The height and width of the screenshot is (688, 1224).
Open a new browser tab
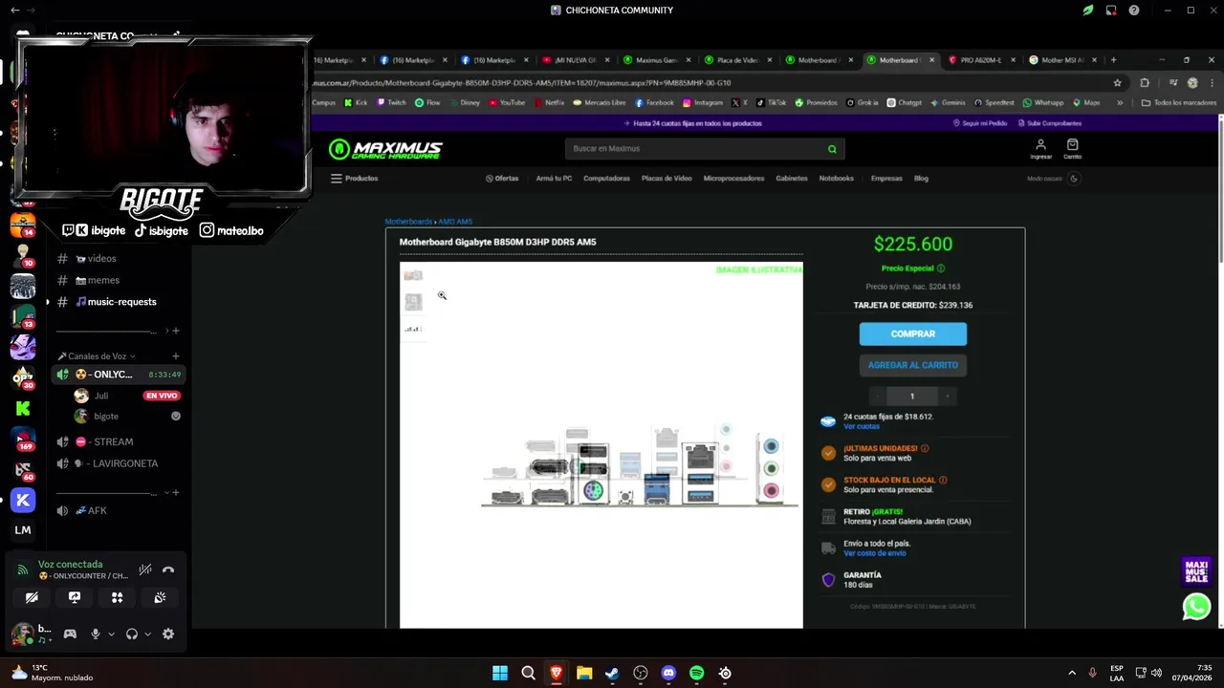(x=1113, y=60)
